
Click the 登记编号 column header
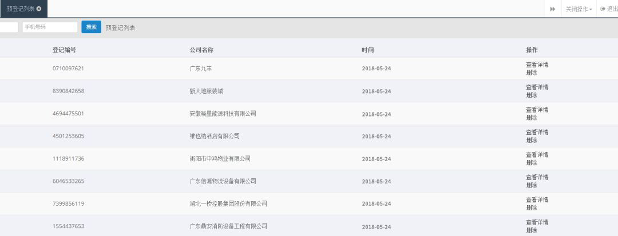tap(64, 50)
